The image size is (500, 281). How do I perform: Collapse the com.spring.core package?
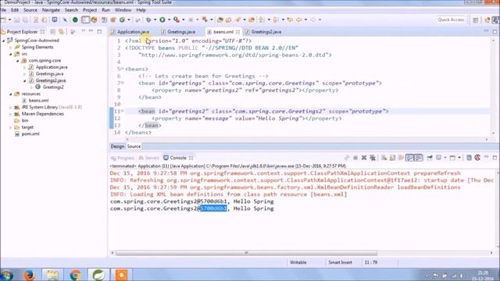point(18,61)
